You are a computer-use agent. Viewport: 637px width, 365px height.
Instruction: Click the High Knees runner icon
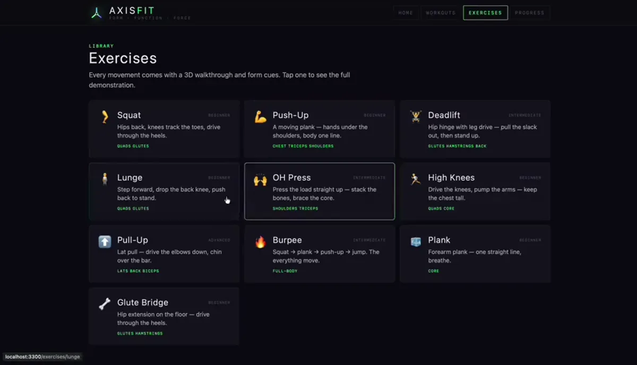416,179
